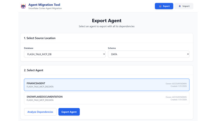Click the blue Export Agent button
The width and height of the screenshot is (216, 121).
69,112
